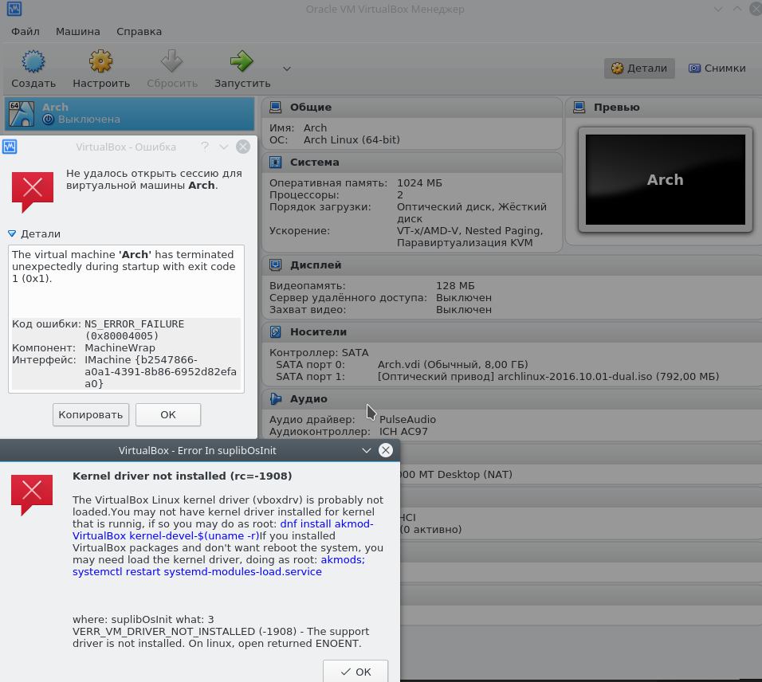The image size is (762, 682).
Task: Click OK in suplibOsInit error dialog
Action: point(355,671)
